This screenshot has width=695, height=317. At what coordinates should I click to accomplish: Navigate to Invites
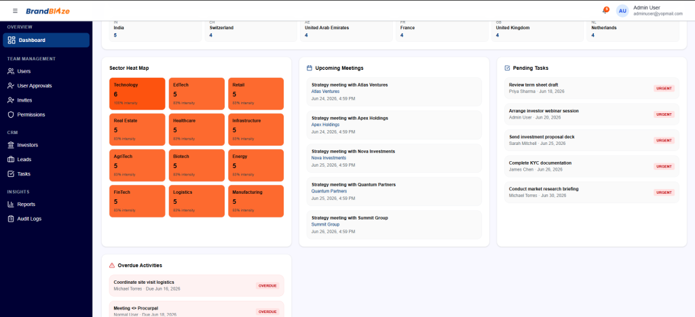pyautogui.click(x=46, y=100)
